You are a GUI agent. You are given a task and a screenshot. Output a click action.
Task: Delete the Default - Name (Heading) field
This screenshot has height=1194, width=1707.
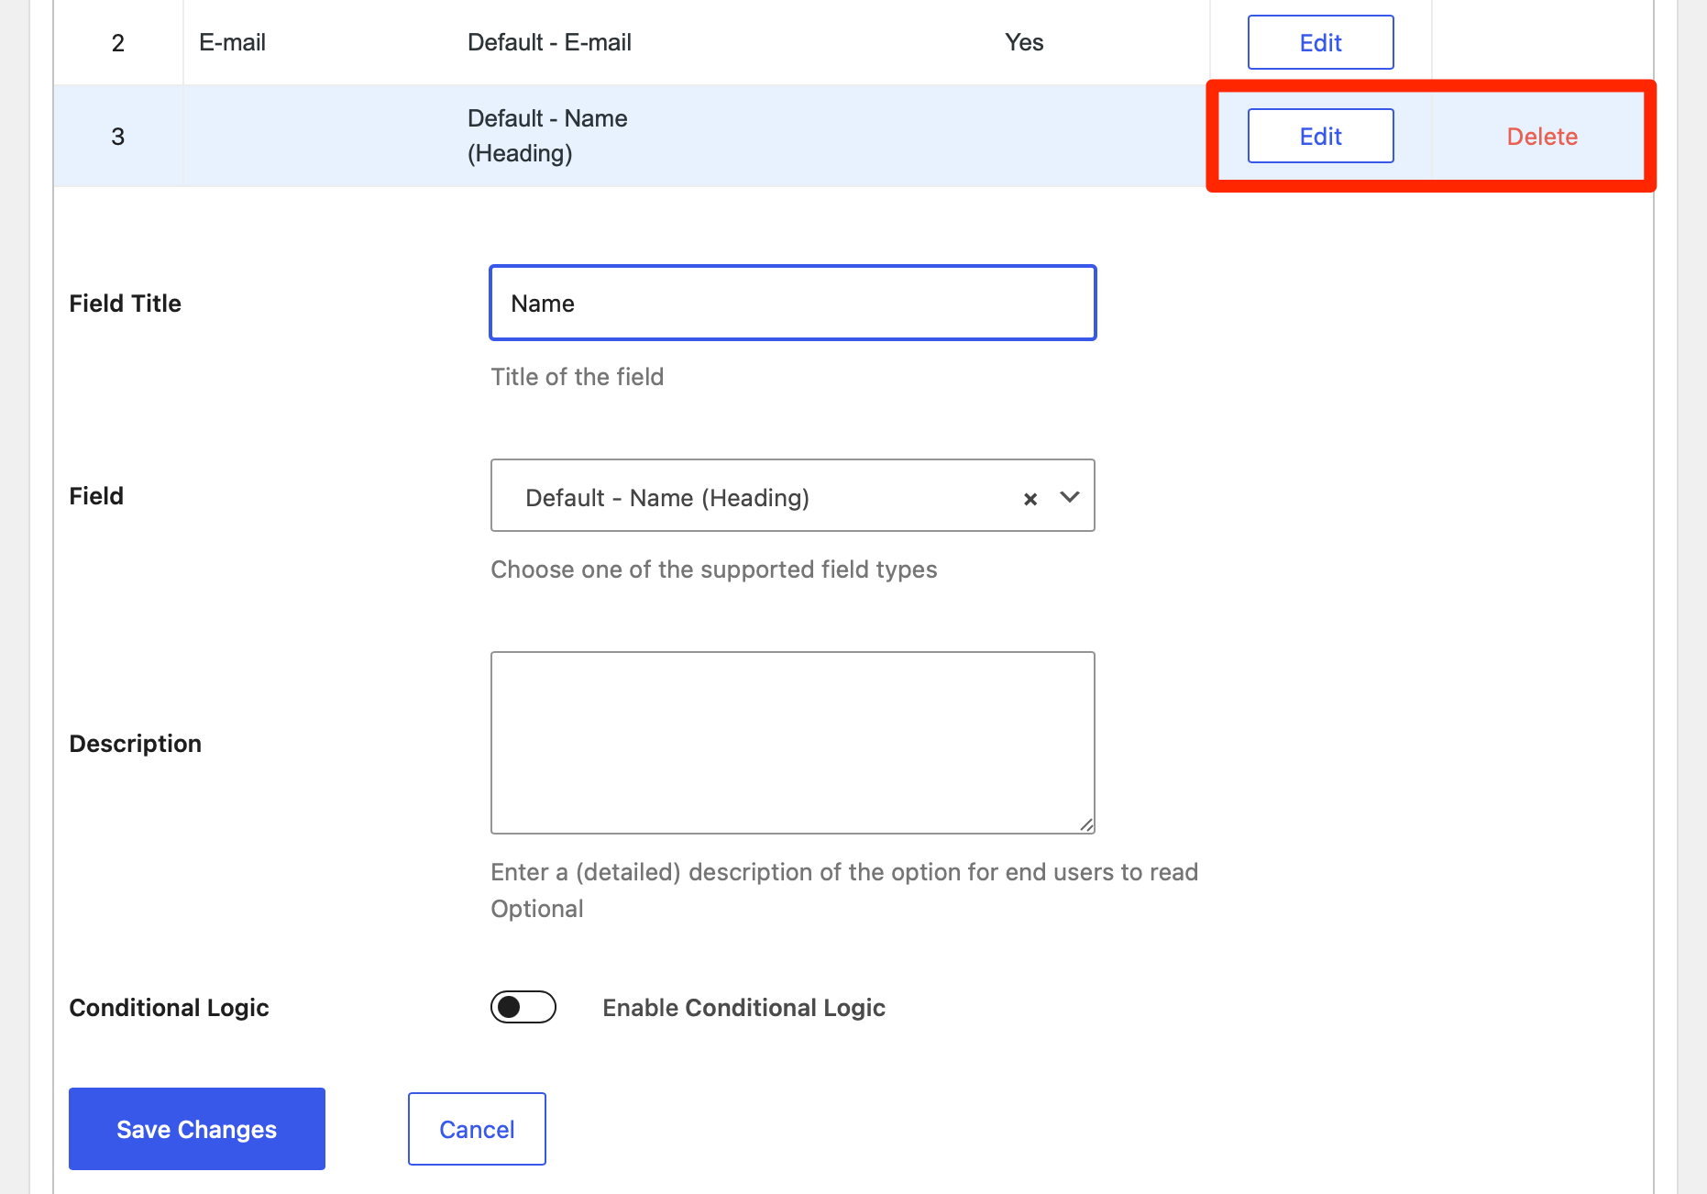(x=1542, y=137)
